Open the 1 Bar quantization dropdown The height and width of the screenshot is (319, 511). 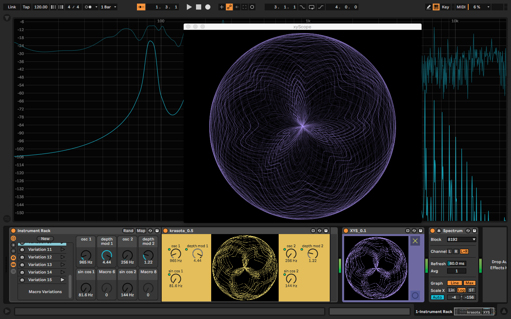click(x=109, y=7)
